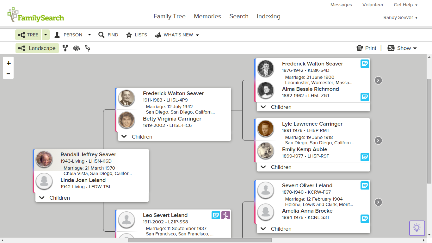Select the FamilySearch logo

[35, 14]
